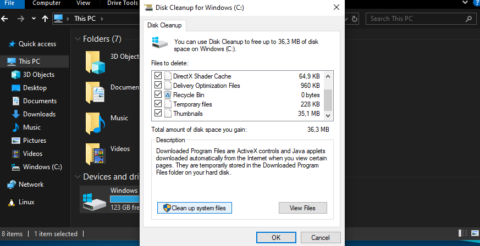Expand chevron after This PC in address bar
480x246 pixels.
102,19
